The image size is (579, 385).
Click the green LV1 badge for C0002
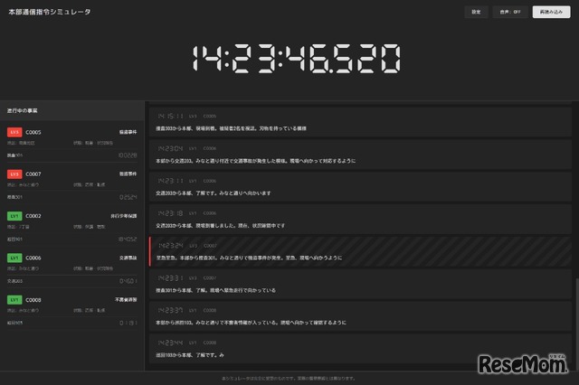14,217
